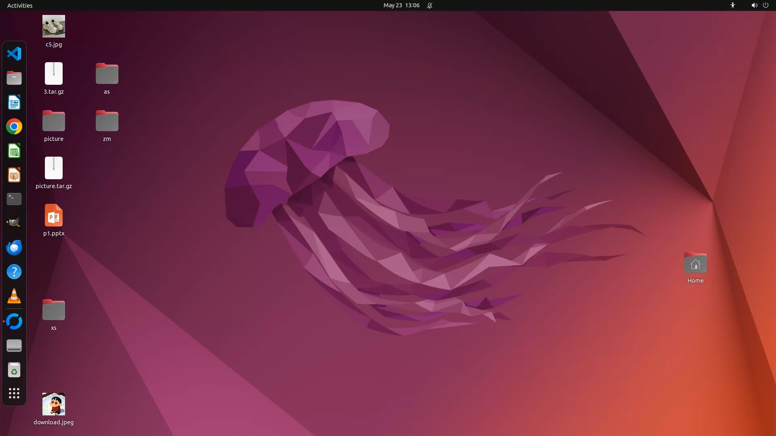Launch GIMP image editor
Image resolution: width=776 pixels, height=436 pixels.
(x=14, y=223)
